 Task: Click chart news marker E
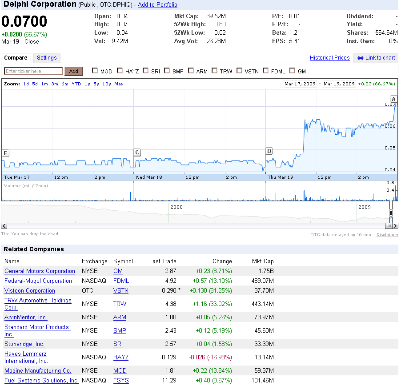5,153
